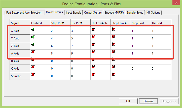Toggle the Z Axis Enabled green checkmark
The height and width of the screenshot is (108, 182).
point(33,44)
